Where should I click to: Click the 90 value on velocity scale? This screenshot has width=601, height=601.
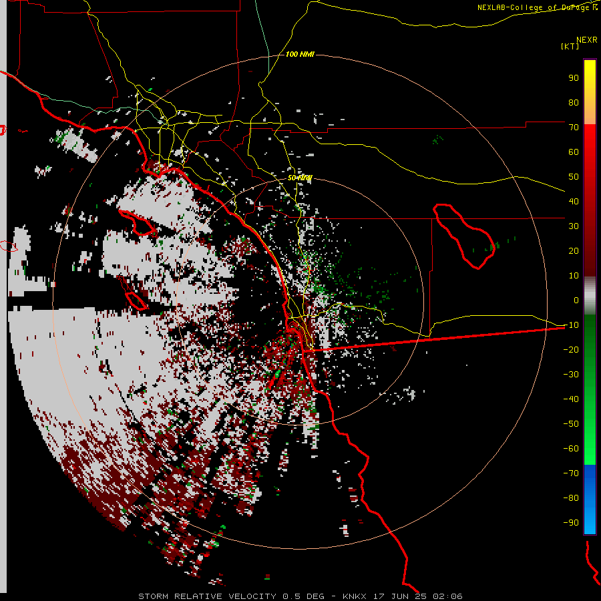click(574, 78)
